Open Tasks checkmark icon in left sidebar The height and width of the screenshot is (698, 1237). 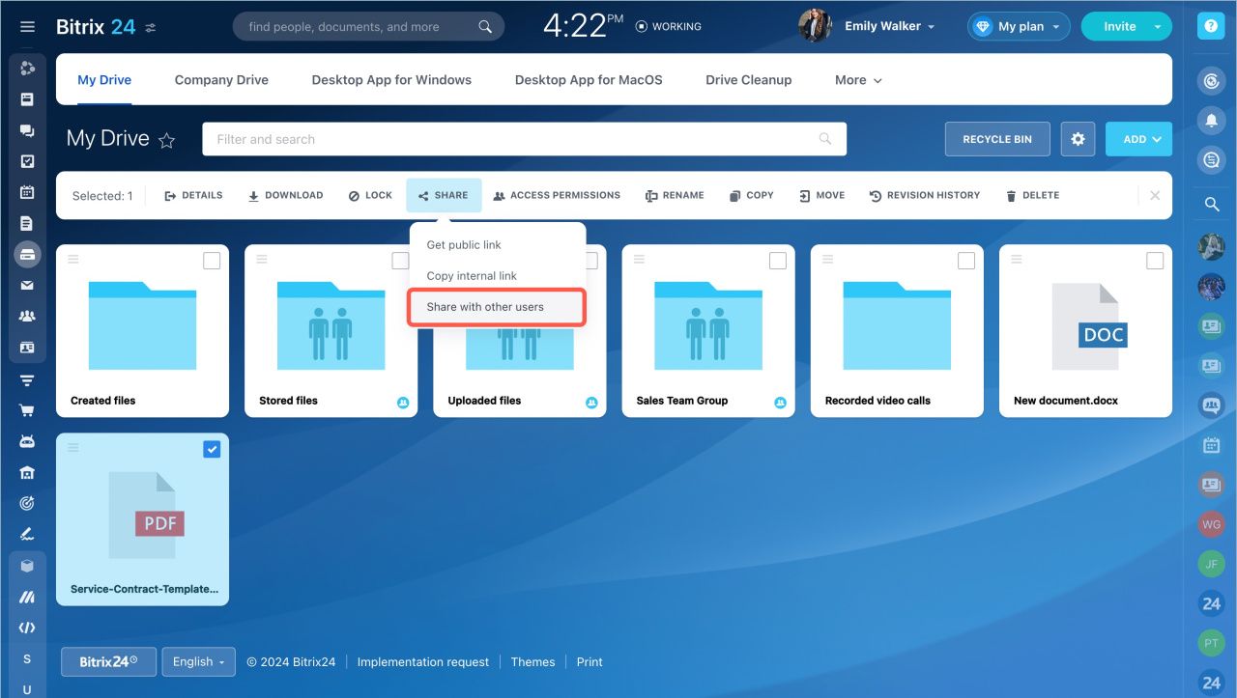pyautogui.click(x=27, y=161)
